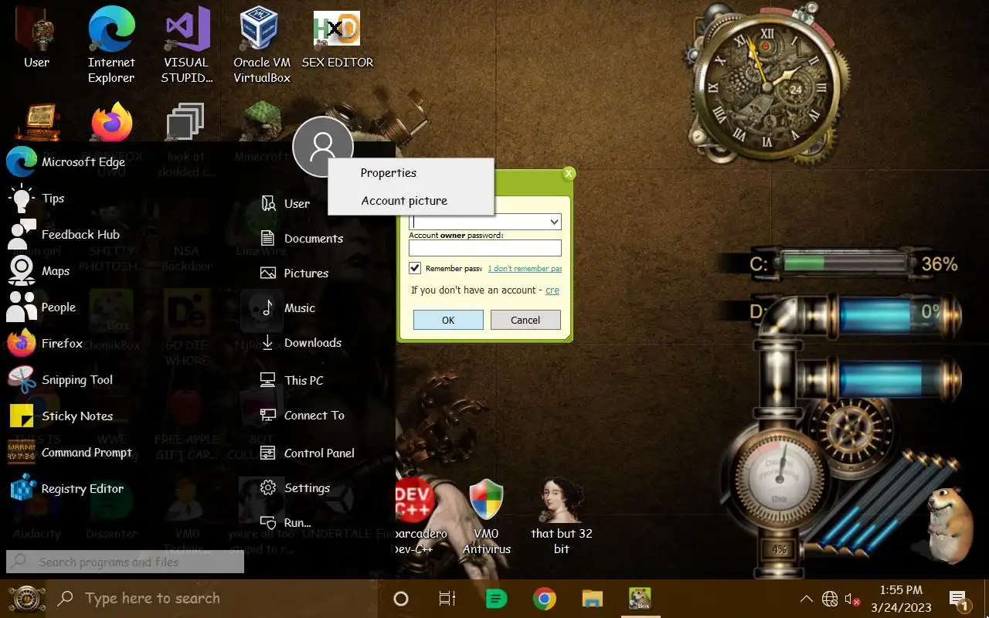989x618 pixels.
Task: Open Cortana circle on taskbar
Action: point(400,599)
